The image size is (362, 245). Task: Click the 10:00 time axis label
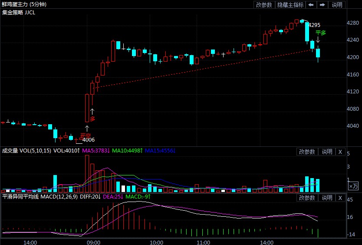pos(157,242)
